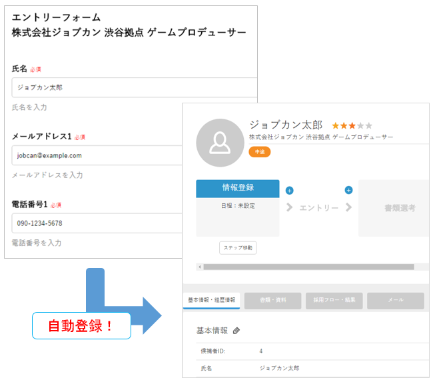The height and width of the screenshot is (384, 435).
Task: Open the 採用フロー・結果 tab
Action: tap(334, 301)
